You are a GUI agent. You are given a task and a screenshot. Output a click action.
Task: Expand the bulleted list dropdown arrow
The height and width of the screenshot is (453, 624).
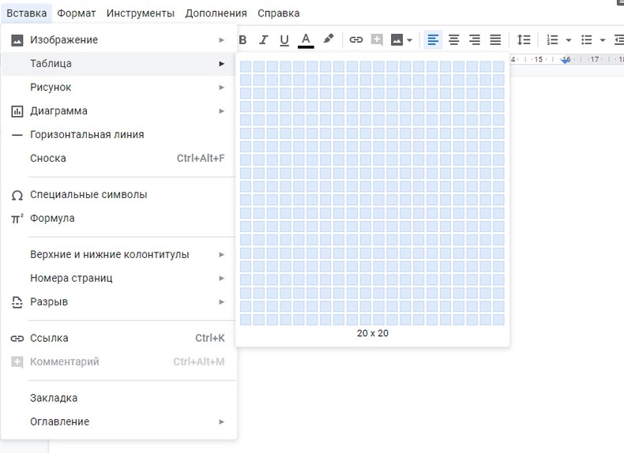[x=603, y=39]
